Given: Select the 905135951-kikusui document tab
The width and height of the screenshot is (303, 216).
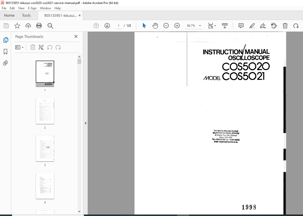Looking at the screenshot, I should (60, 15).
